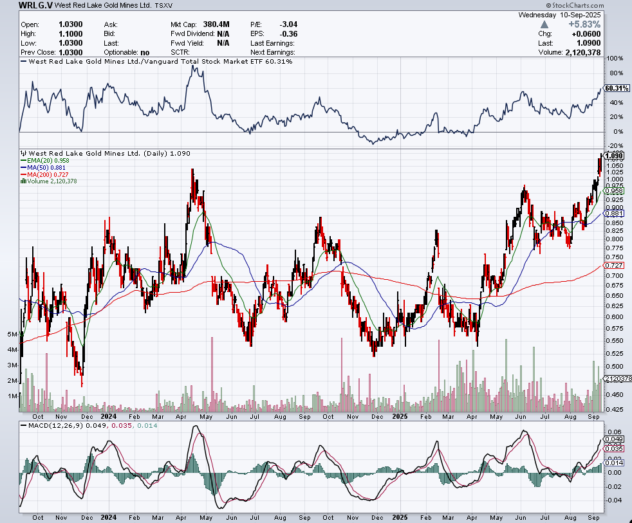
Task: Click the EPS value -0.36
Action: point(288,34)
